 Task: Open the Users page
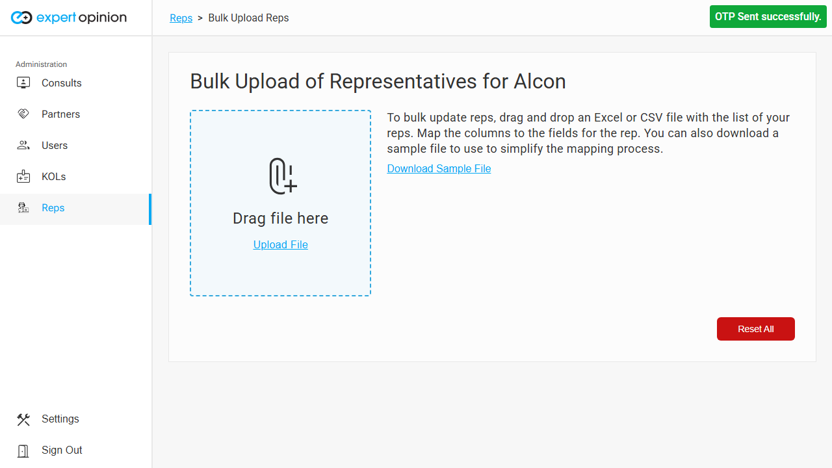click(x=55, y=146)
